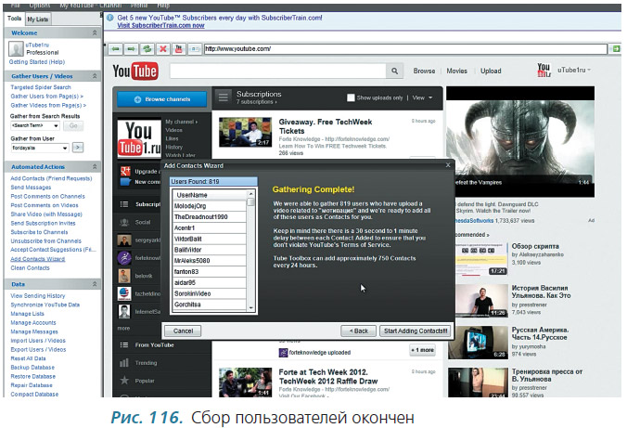Open Getting Started (Help) link

[x=37, y=62]
